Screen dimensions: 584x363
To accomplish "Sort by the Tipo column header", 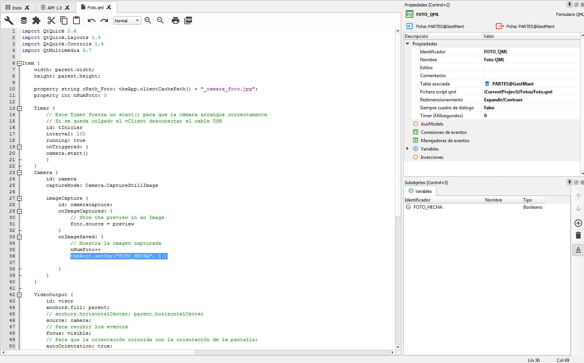I will tap(534, 200).
